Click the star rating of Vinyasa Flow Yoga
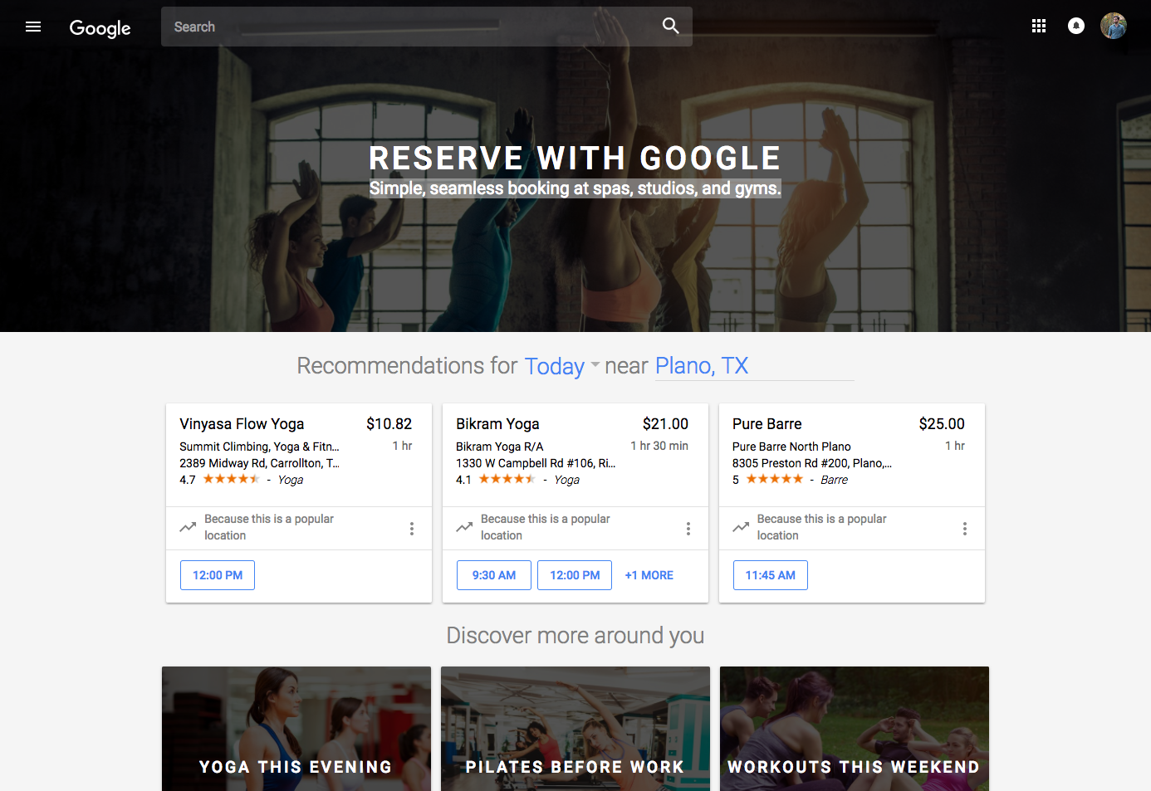The width and height of the screenshot is (1151, 791). [232, 479]
